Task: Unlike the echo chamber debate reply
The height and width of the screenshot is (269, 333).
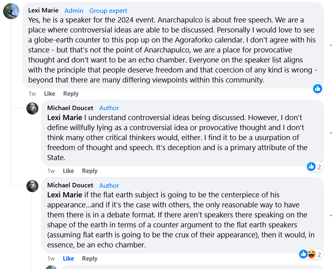Action: coord(68,258)
